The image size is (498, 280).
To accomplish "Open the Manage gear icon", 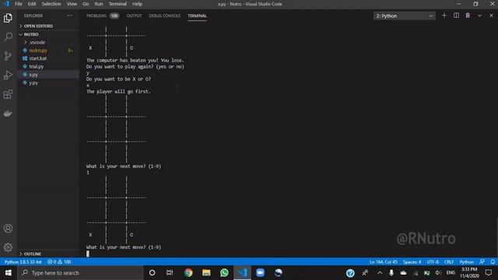I will 8,247.
